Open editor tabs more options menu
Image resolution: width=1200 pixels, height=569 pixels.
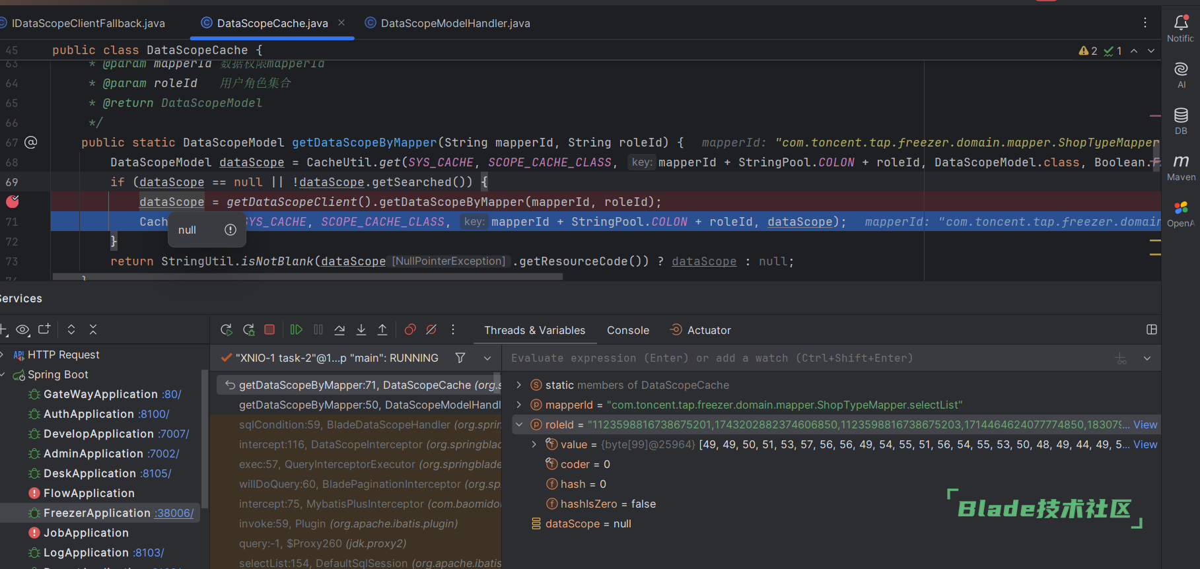1145,22
